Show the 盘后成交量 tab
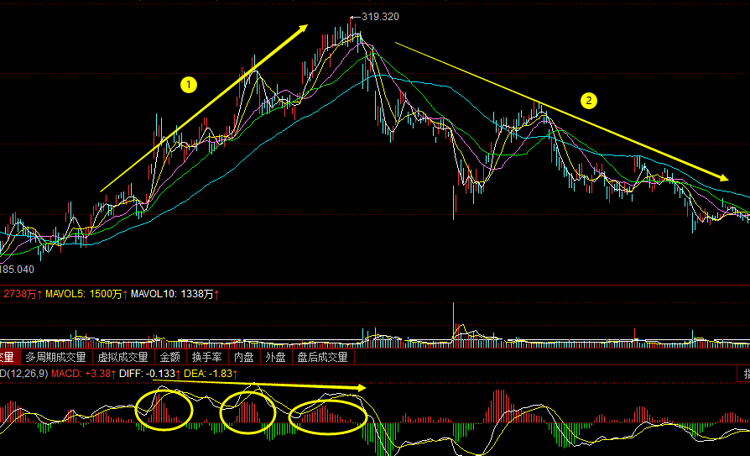Screen dimensions: 750x456 point(322,358)
